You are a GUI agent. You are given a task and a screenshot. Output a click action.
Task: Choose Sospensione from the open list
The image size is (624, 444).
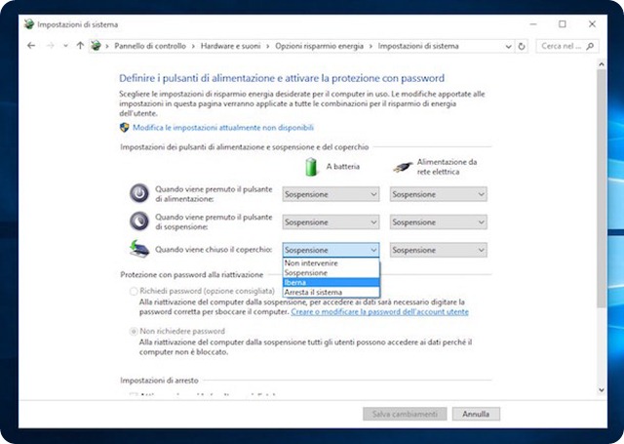tap(331, 273)
